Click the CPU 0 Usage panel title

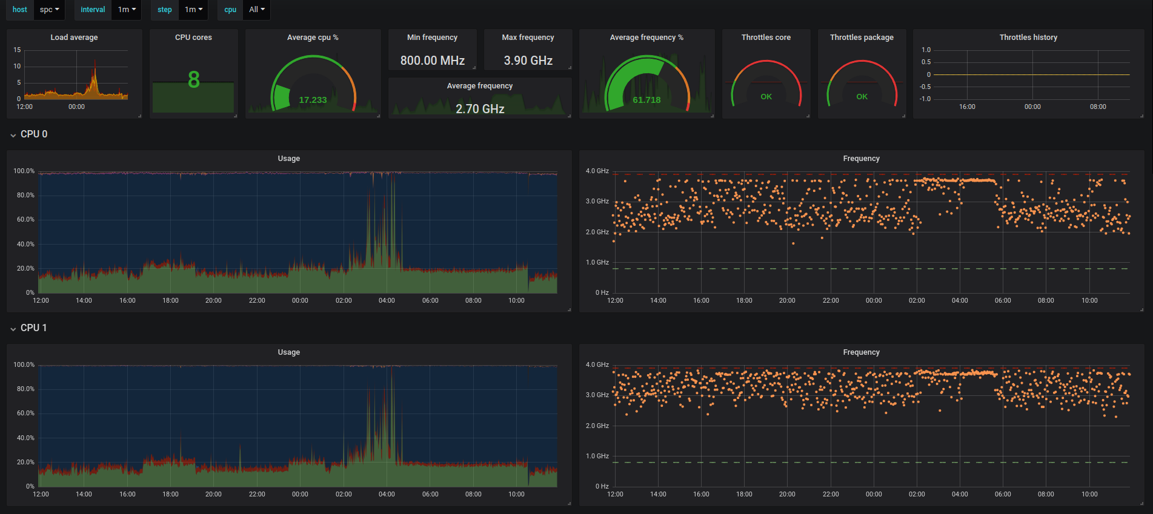click(289, 159)
